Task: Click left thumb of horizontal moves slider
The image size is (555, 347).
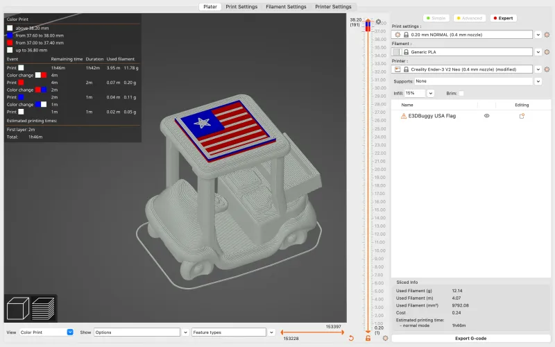Action: (x=282, y=332)
